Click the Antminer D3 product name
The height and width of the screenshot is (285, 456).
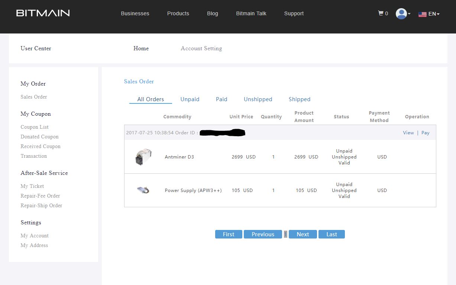pyautogui.click(x=180, y=157)
